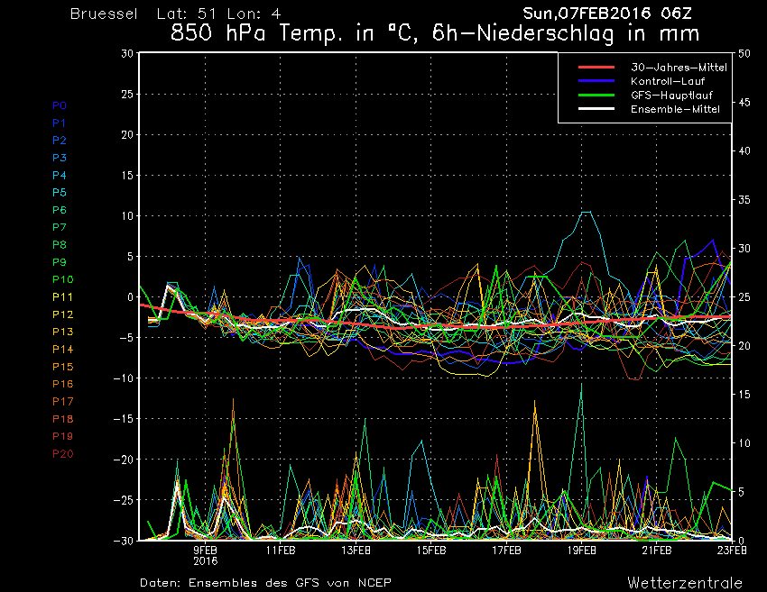Click the Bruessel location header text
The height and width of the screenshot is (592, 767).
click(104, 14)
